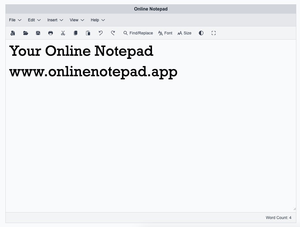The width and height of the screenshot is (300, 227).
Task: Enable fullscreen mode
Action: click(x=214, y=33)
